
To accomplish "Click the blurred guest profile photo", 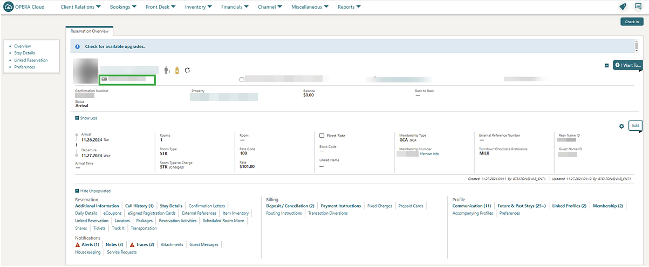I will pos(85,71).
